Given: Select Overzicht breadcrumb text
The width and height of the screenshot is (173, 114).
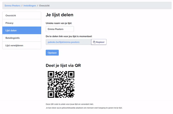Looking at the screenshot, I should tap(44, 6).
